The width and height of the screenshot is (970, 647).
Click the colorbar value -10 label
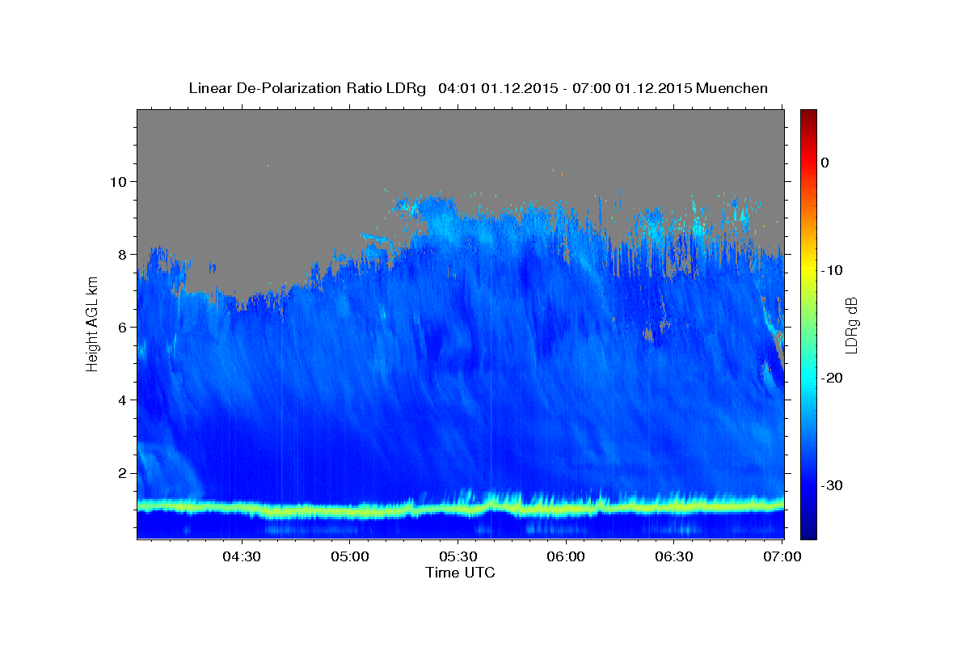(x=832, y=270)
